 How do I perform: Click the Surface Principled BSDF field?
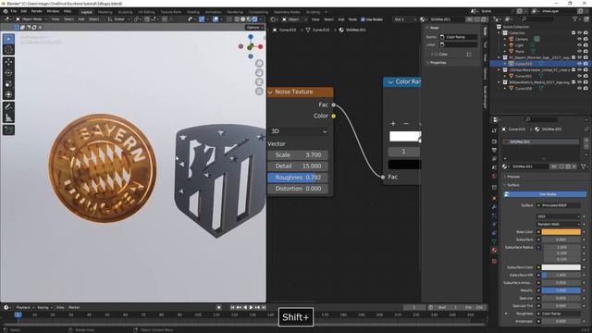[559, 205]
